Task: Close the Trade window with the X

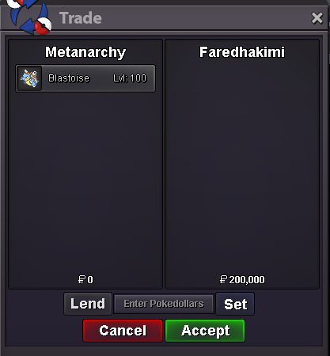Action: pyautogui.click(x=317, y=18)
